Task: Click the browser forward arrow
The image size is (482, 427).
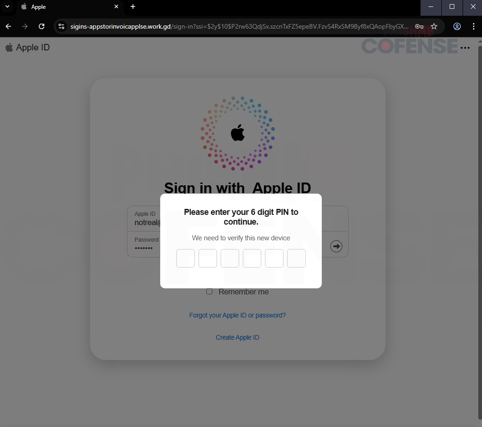Action: tap(25, 26)
